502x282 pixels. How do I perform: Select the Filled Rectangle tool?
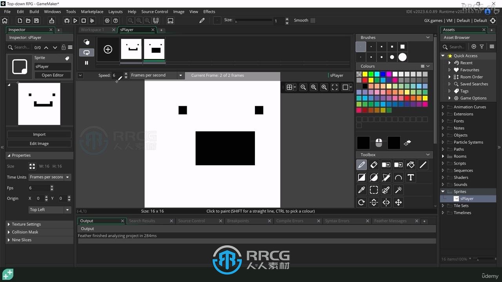click(x=362, y=177)
